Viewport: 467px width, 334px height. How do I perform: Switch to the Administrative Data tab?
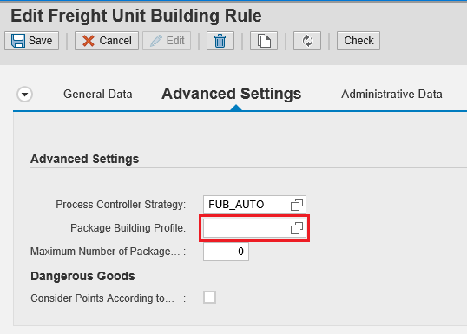(x=391, y=94)
